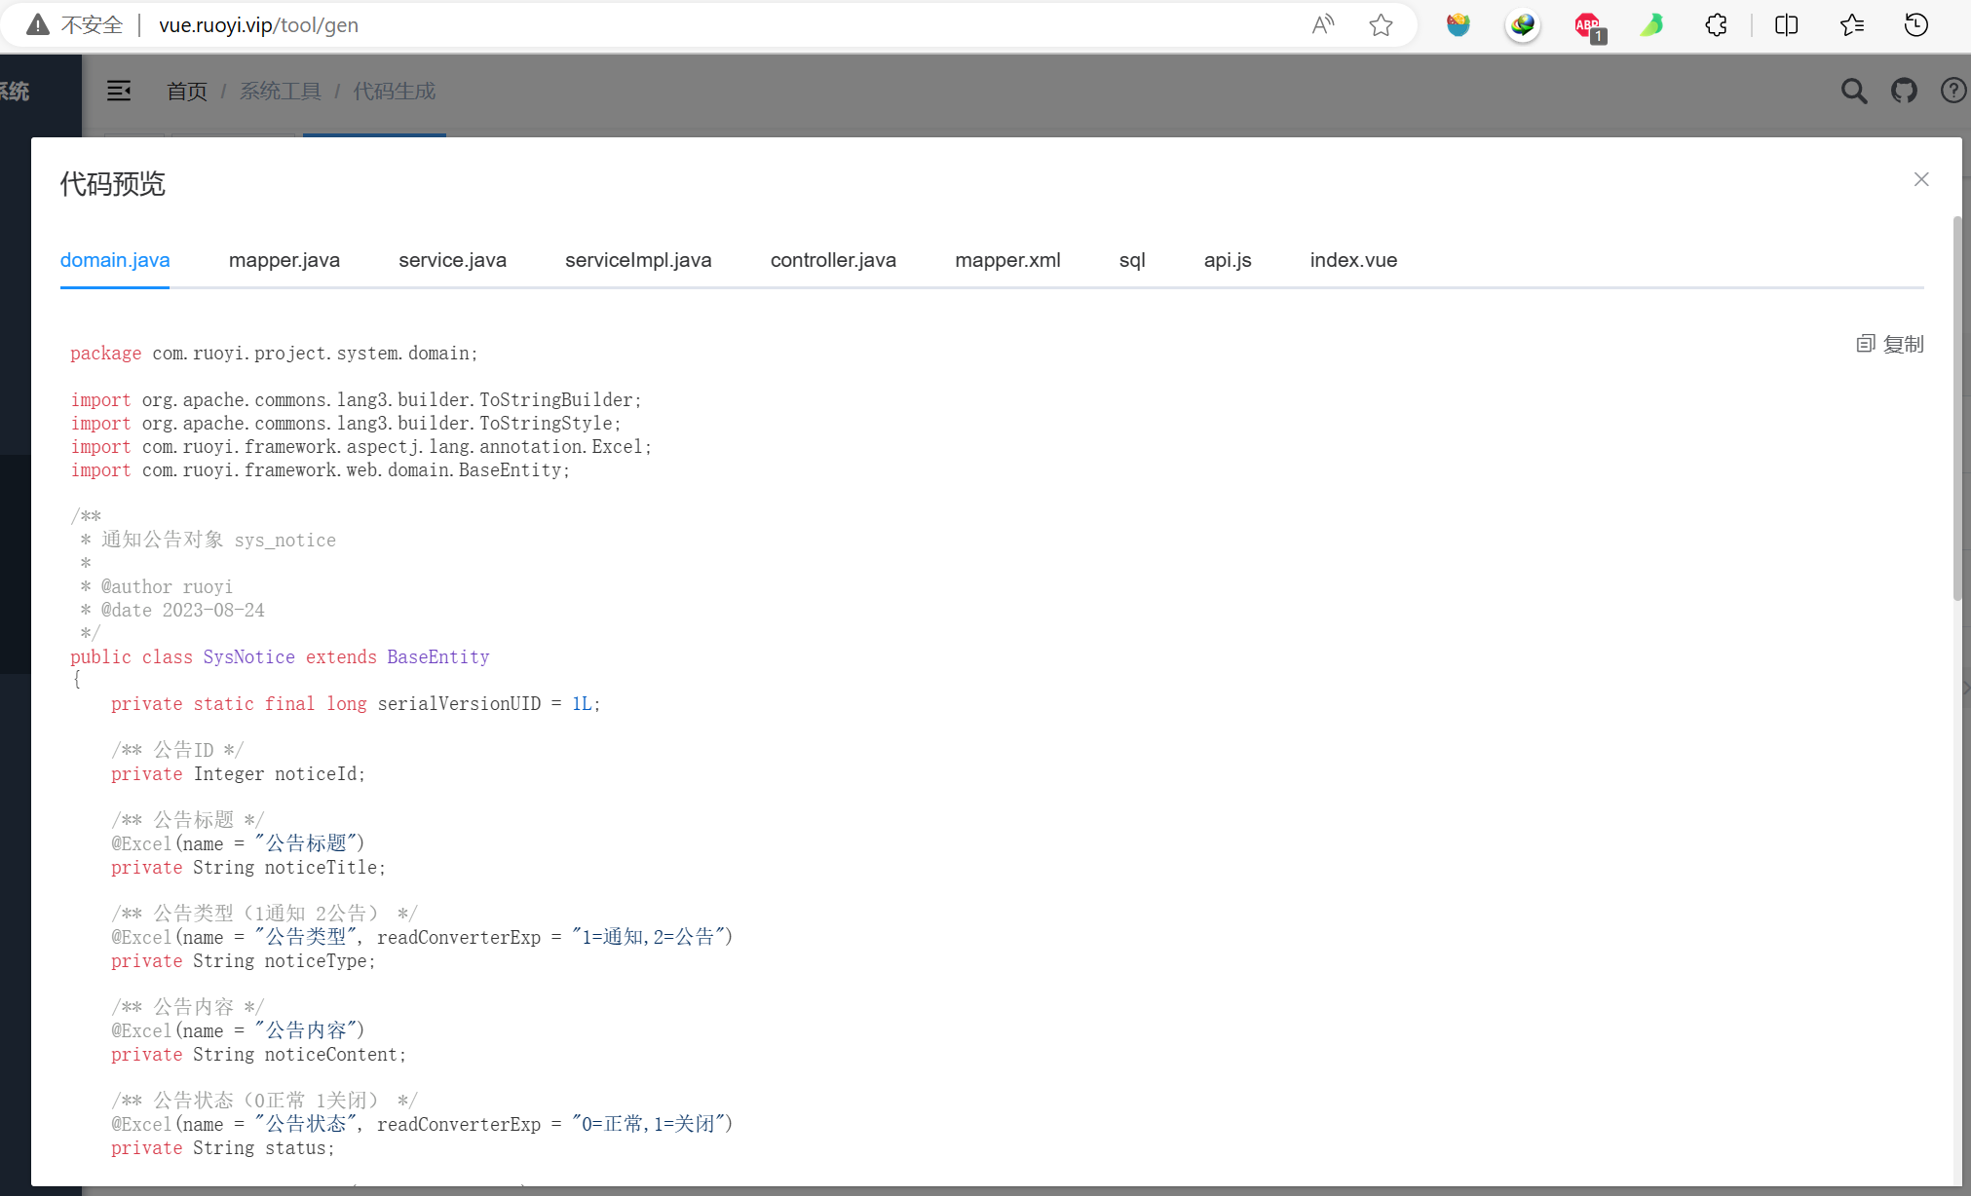Close the code preview dialog
Image resolution: width=1971 pixels, height=1196 pixels.
point(1921,179)
